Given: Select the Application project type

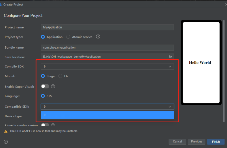Looking at the screenshot, I should [43, 37].
